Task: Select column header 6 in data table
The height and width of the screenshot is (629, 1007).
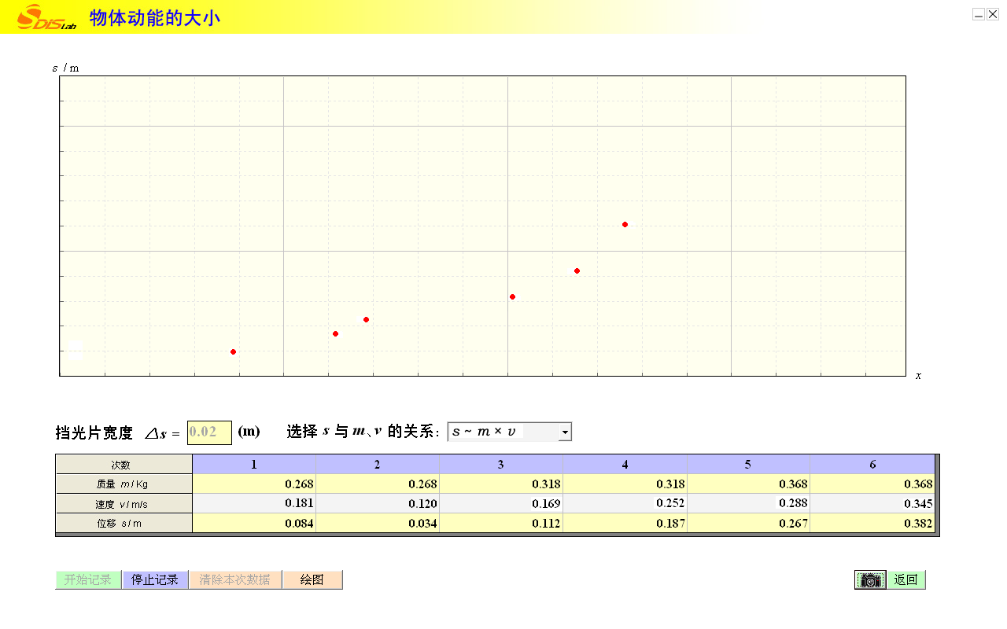Action: pyautogui.click(x=872, y=465)
